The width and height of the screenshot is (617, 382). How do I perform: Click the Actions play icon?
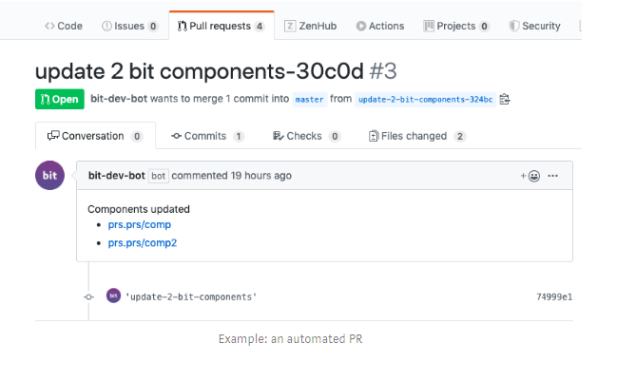click(x=360, y=27)
